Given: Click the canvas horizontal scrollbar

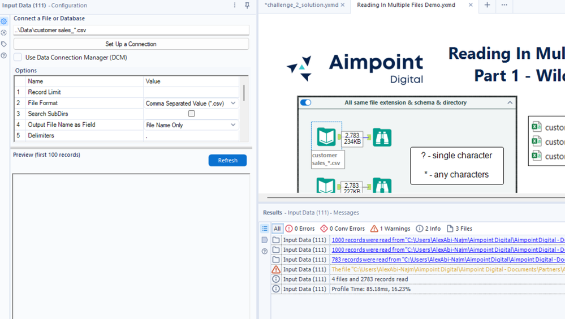Looking at the screenshot, I should pyautogui.click(x=416, y=197).
